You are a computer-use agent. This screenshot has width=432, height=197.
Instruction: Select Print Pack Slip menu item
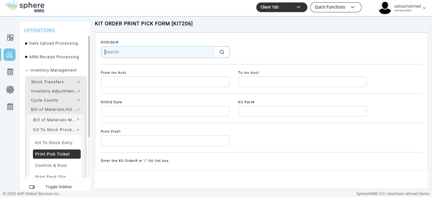(x=51, y=176)
